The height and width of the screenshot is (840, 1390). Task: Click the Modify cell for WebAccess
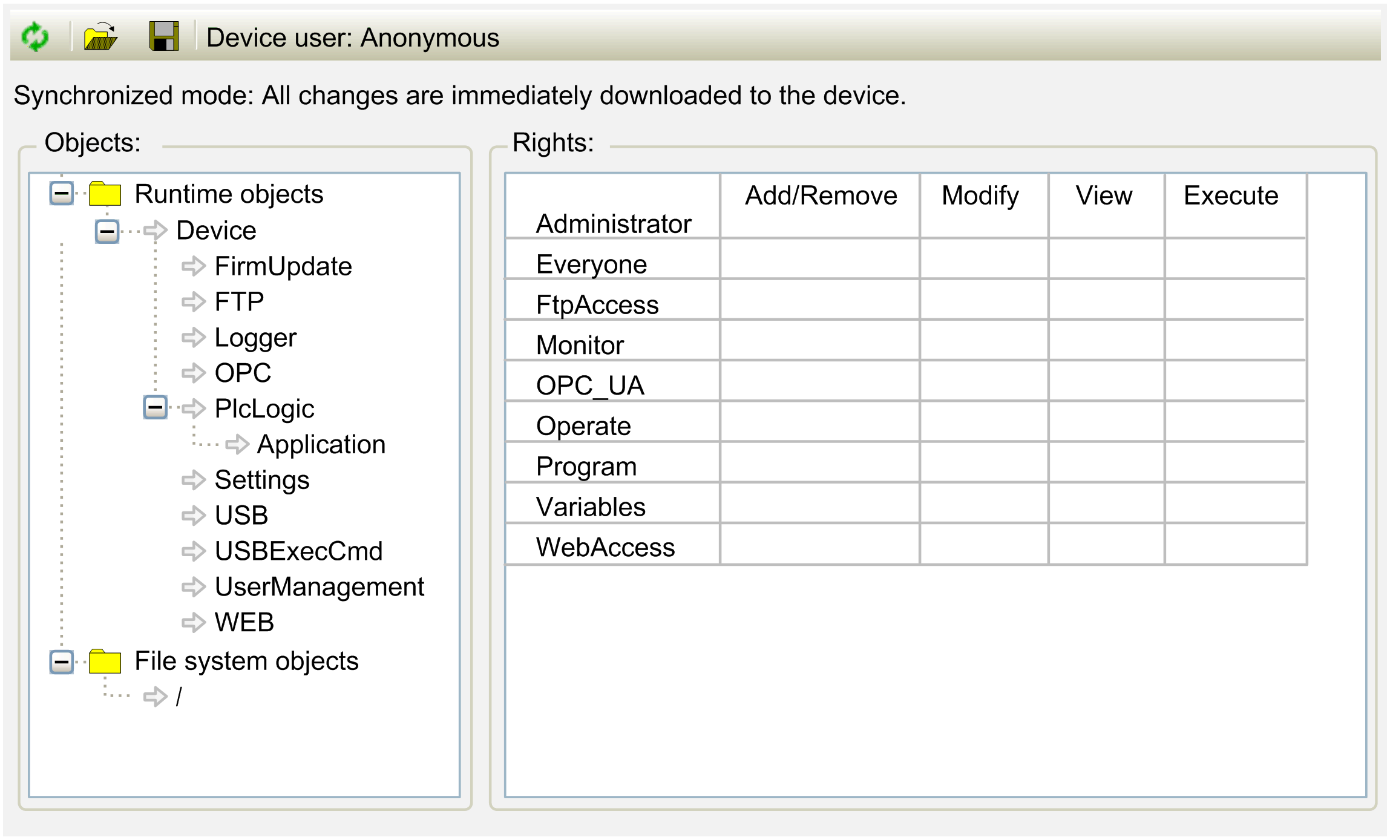click(983, 544)
